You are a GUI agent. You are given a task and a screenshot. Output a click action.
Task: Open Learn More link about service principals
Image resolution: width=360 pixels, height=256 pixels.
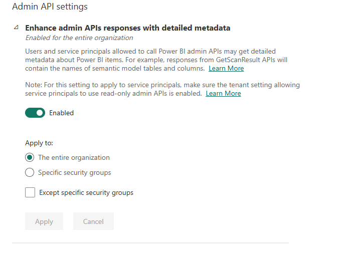click(223, 93)
